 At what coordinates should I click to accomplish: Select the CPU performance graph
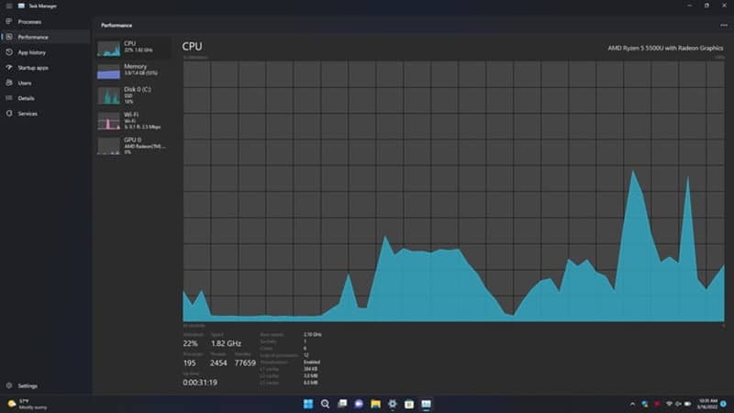click(x=134, y=48)
